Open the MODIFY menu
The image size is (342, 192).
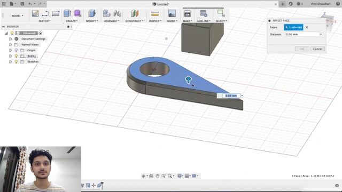pos(92,21)
